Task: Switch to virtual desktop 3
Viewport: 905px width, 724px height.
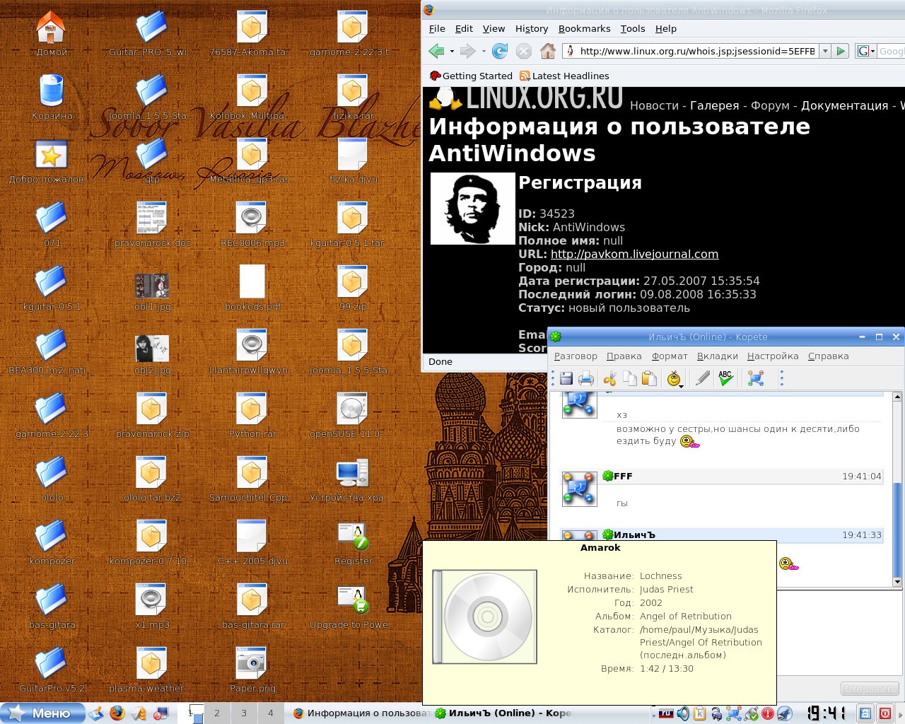Action: click(244, 713)
